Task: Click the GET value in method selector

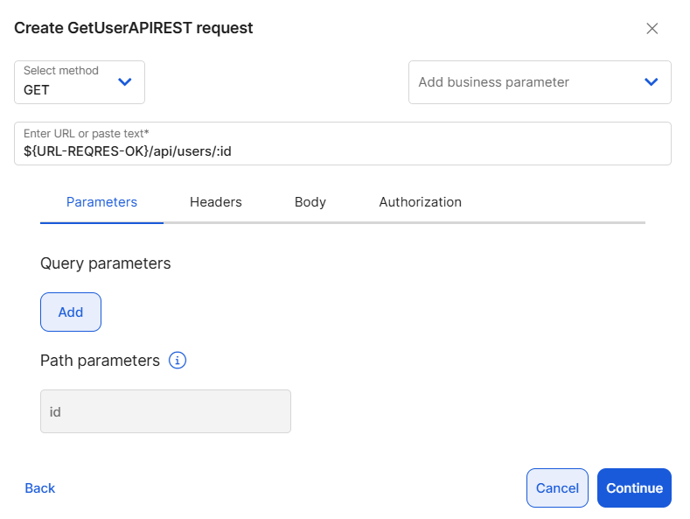Action: [x=37, y=89]
